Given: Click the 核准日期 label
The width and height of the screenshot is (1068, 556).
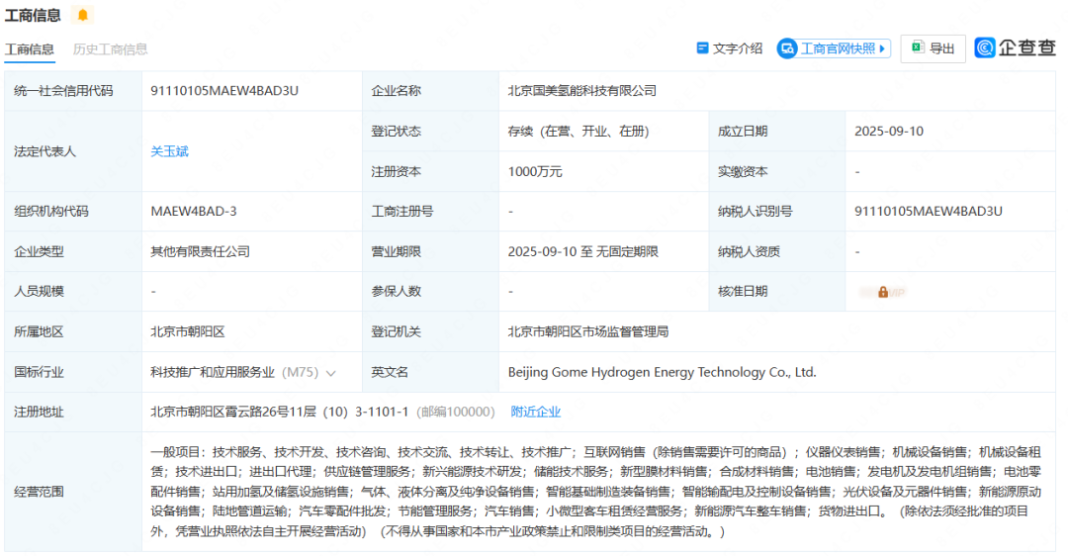Looking at the screenshot, I should click(743, 292).
